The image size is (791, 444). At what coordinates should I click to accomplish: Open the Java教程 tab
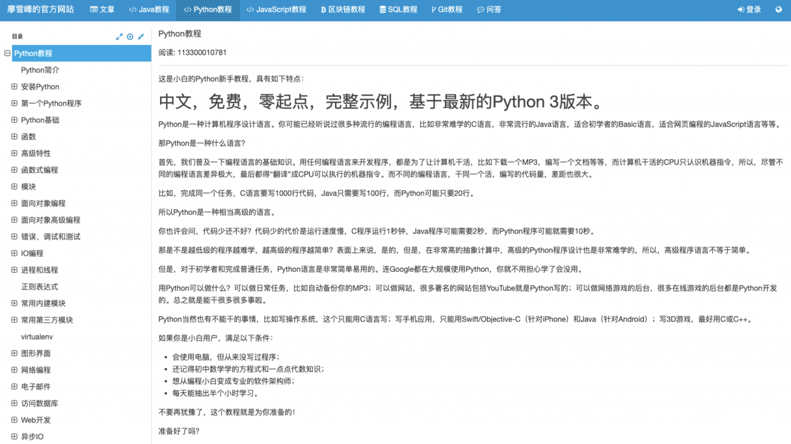(x=149, y=10)
